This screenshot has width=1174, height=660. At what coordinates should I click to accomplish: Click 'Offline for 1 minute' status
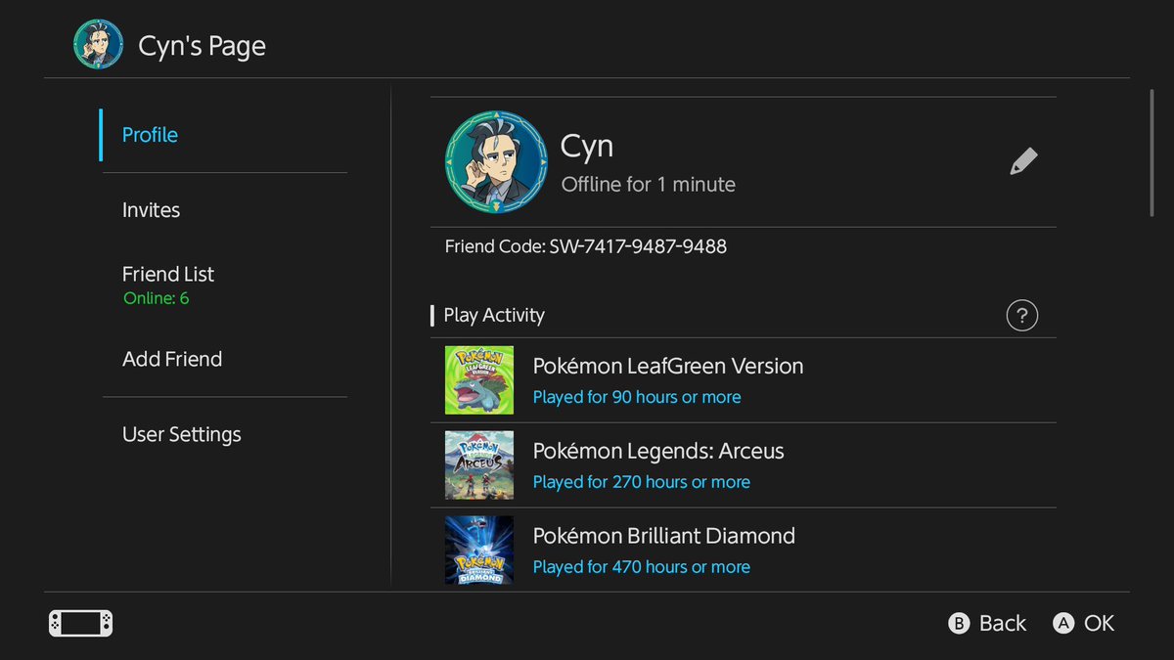[x=649, y=184]
